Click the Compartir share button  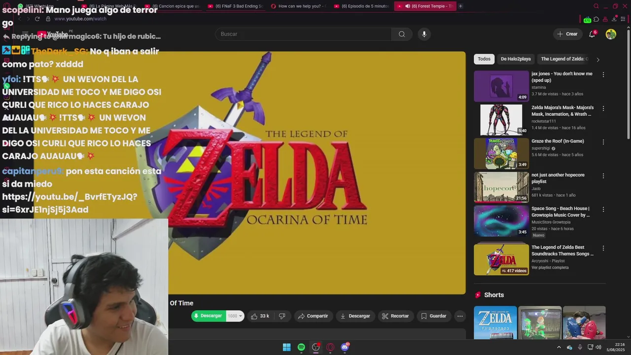point(313,316)
